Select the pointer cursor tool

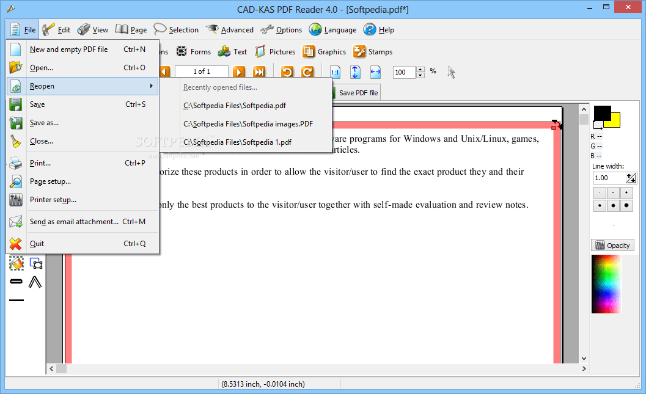(x=452, y=73)
